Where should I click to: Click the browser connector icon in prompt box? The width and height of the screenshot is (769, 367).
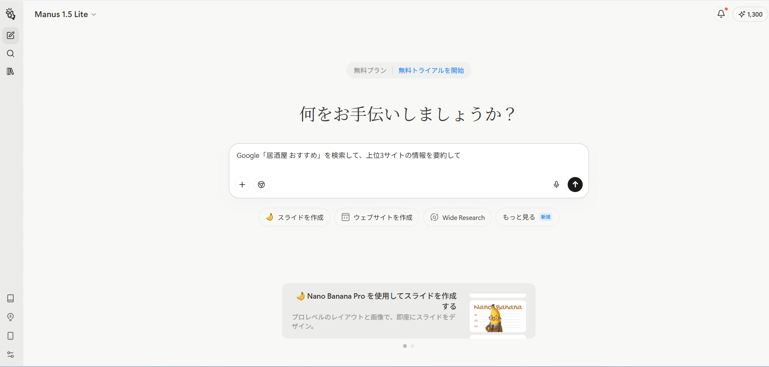[x=261, y=185]
